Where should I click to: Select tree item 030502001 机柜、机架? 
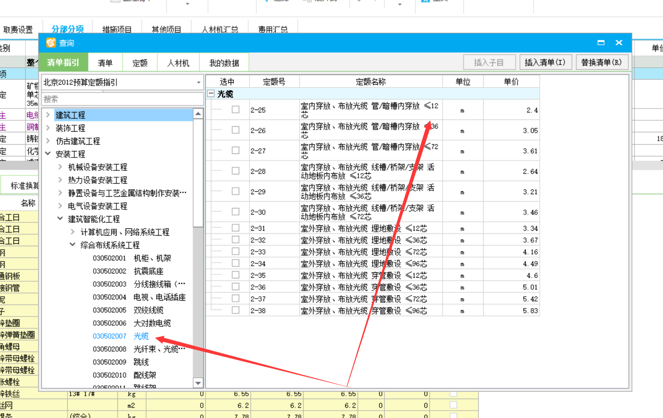click(132, 258)
